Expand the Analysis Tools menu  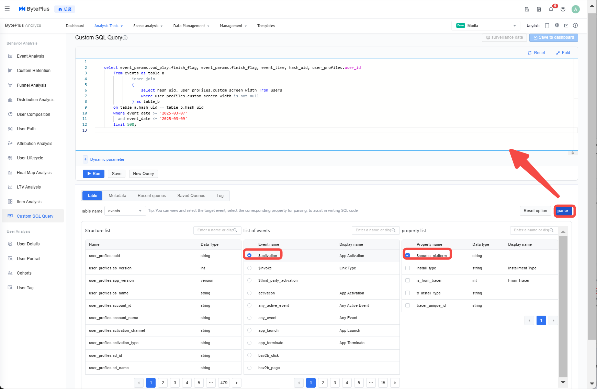pos(108,26)
